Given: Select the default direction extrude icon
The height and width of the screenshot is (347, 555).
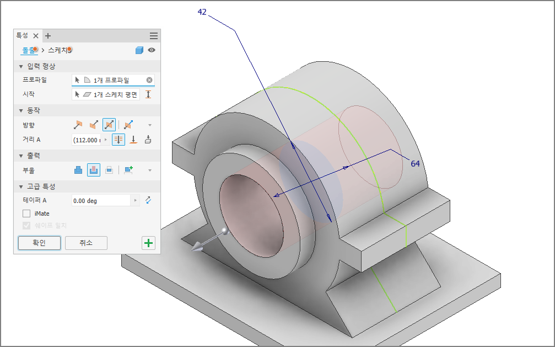Looking at the screenshot, I should pos(78,125).
